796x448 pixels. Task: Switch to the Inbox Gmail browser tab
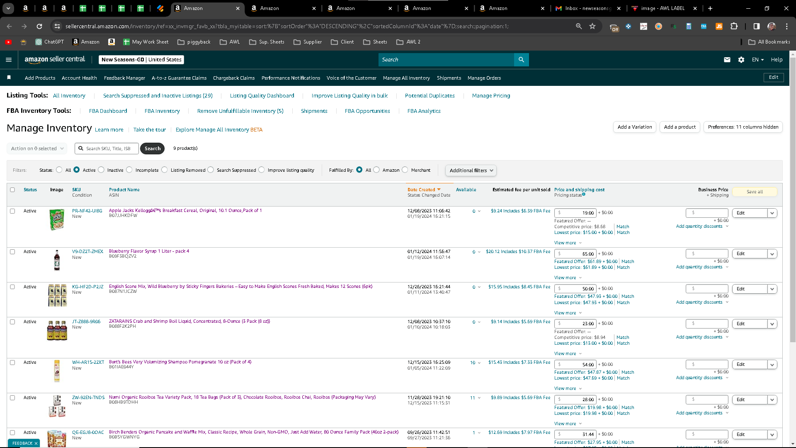(x=588, y=8)
